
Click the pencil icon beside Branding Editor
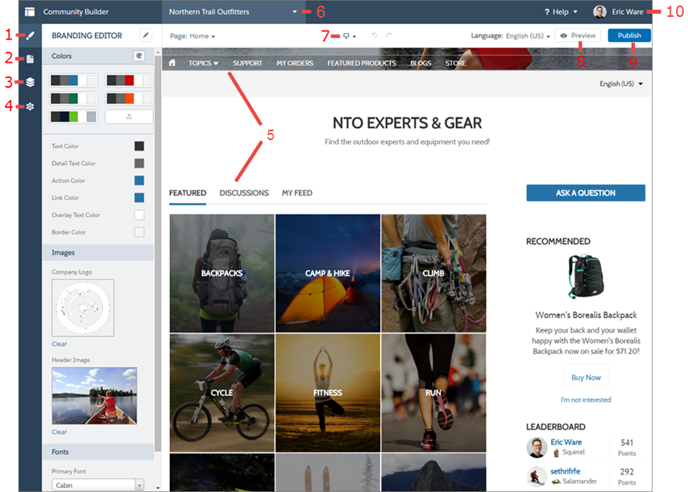click(146, 35)
